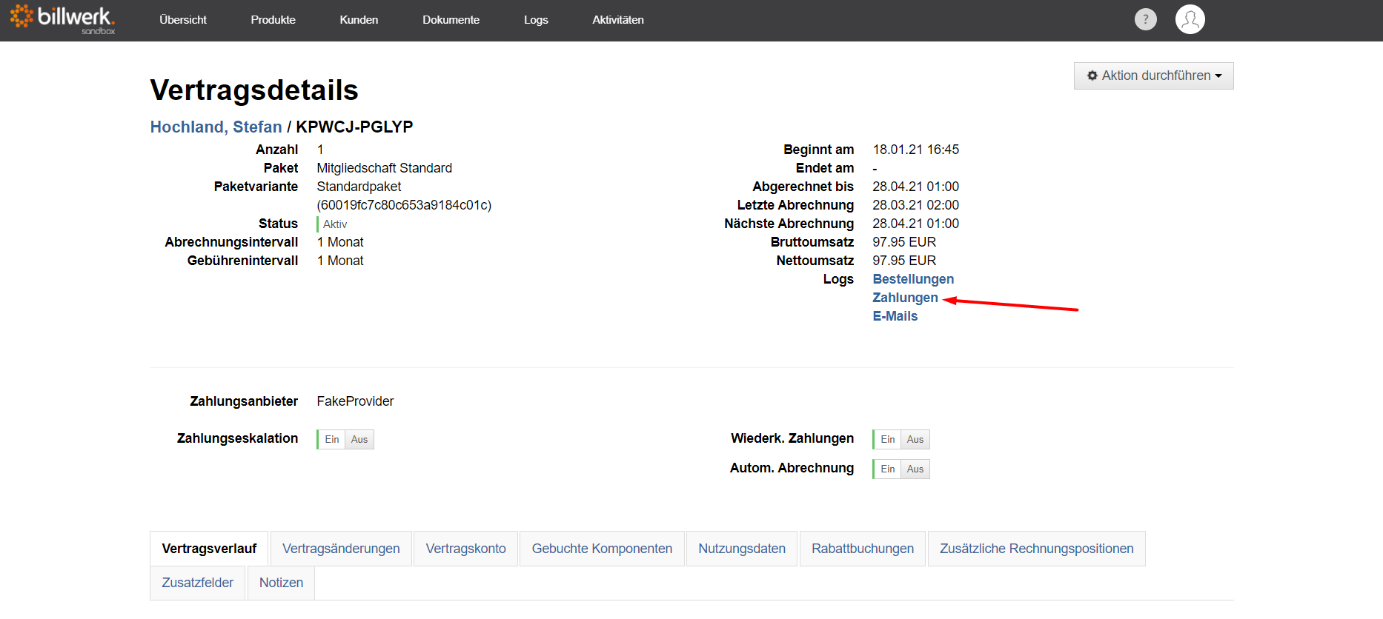1383x619 pixels.
Task: Open the help question mark icon
Action: [1145, 19]
